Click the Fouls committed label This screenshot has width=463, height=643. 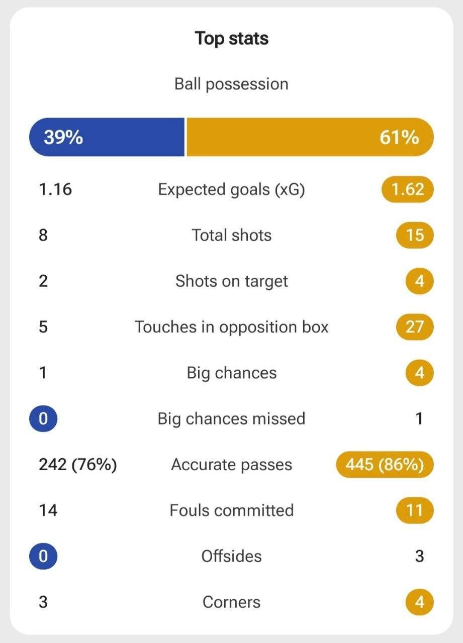(231, 510)
